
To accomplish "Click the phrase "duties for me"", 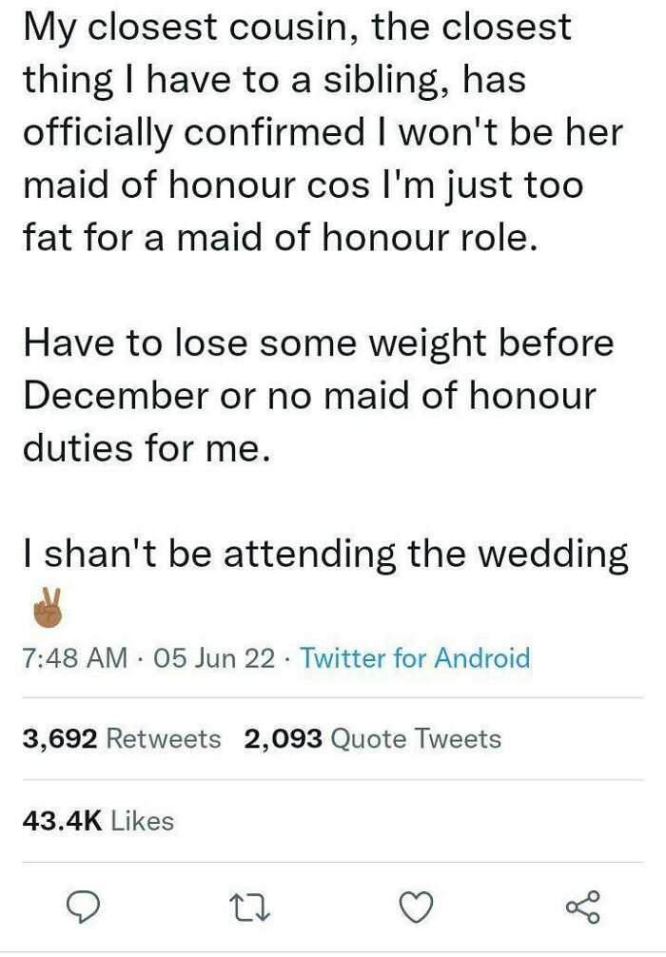I will (141, 447).
